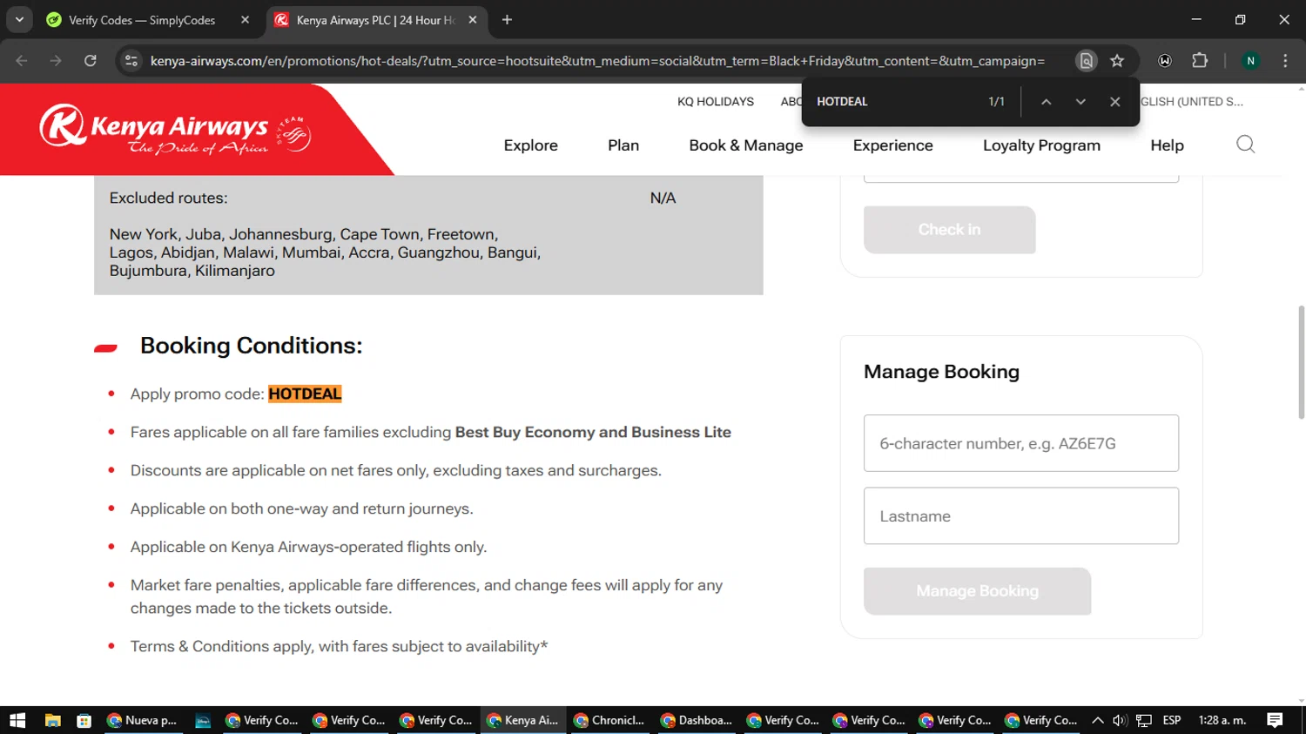Click the Booking Conditions: heading
The height and width of the screenshot is (734, 1306).
[251, 346]
